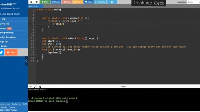
Task: Collapse the left sidebar with the chevron
Action: point(26,61)
